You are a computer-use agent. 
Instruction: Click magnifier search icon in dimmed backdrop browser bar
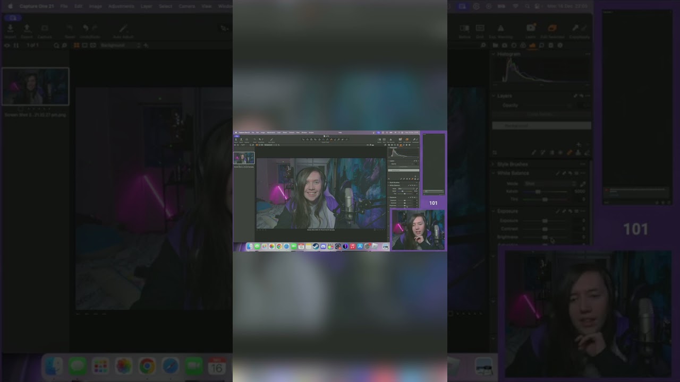click(56, 46)
